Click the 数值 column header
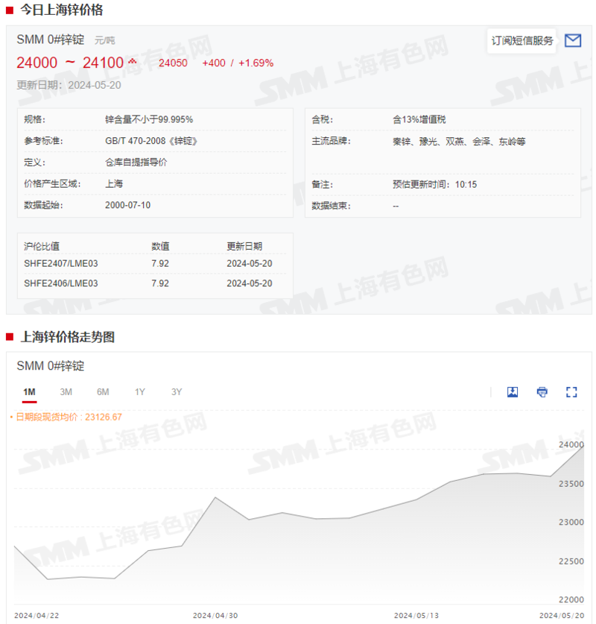Viewport: 596px width, 624px height. 160,246
